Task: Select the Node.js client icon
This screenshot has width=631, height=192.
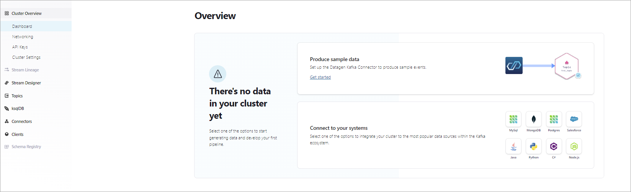Action: [x=574, y=146]
